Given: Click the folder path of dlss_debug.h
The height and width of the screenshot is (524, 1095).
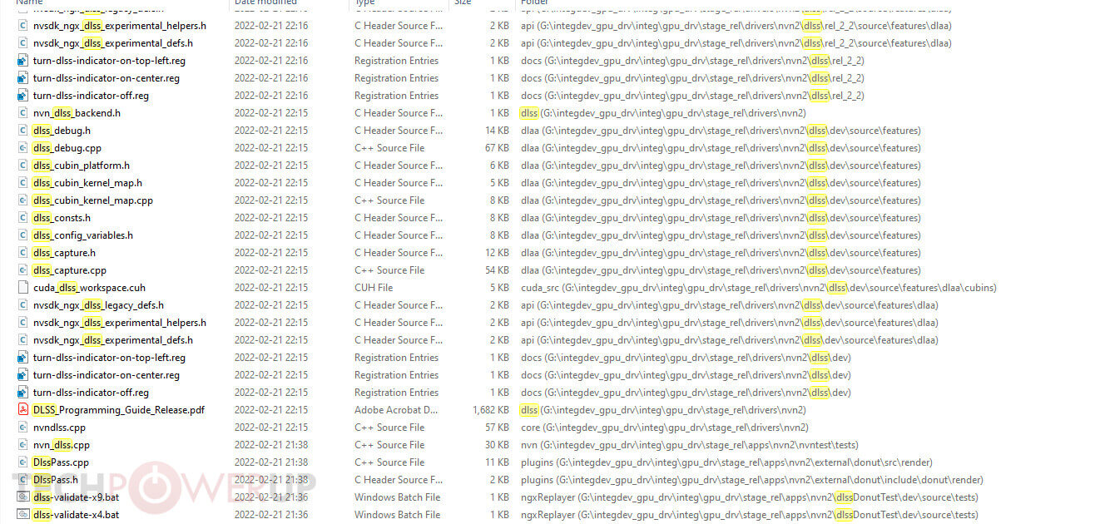Looking at the screenshot, I should [x=721, y=131].
